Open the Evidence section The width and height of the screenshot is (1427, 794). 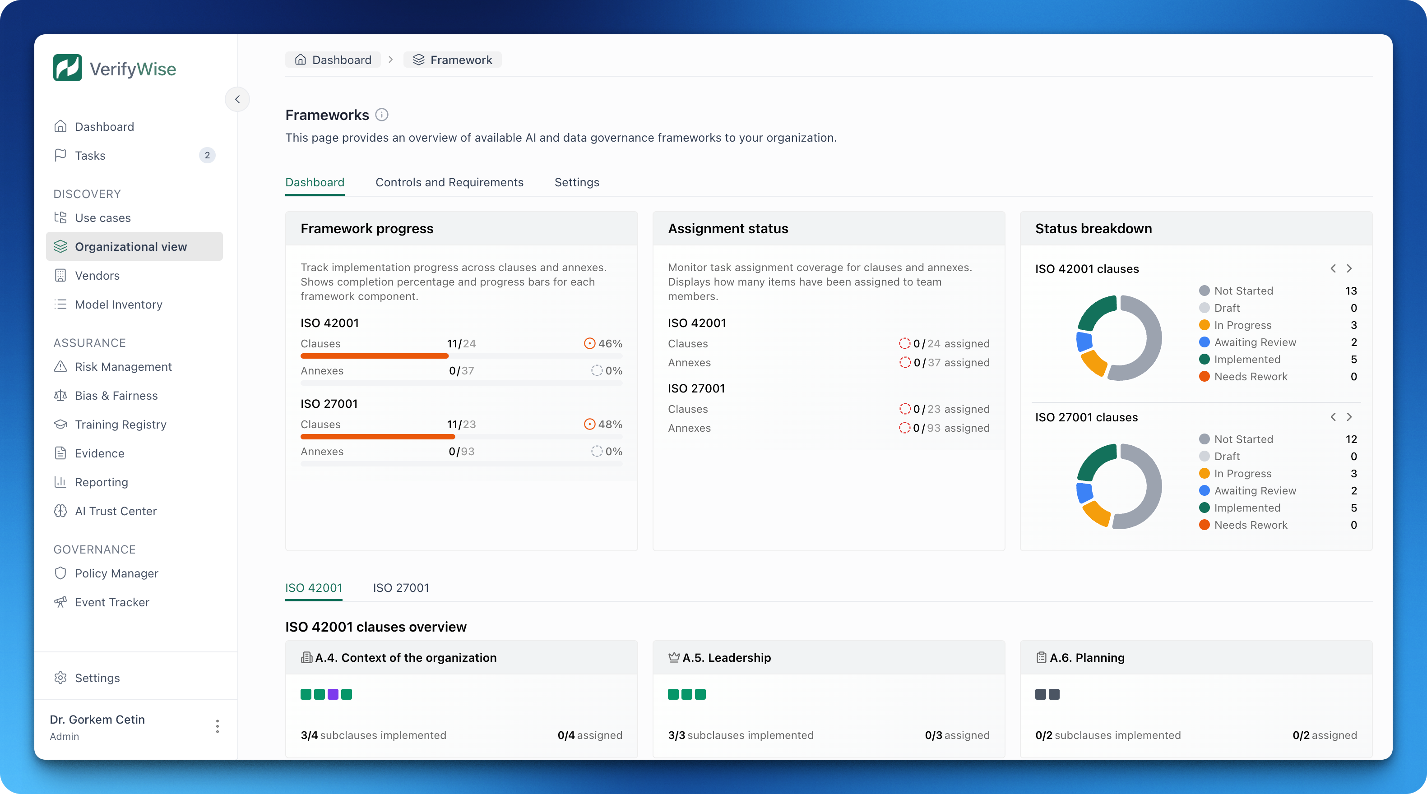point(100,453)
